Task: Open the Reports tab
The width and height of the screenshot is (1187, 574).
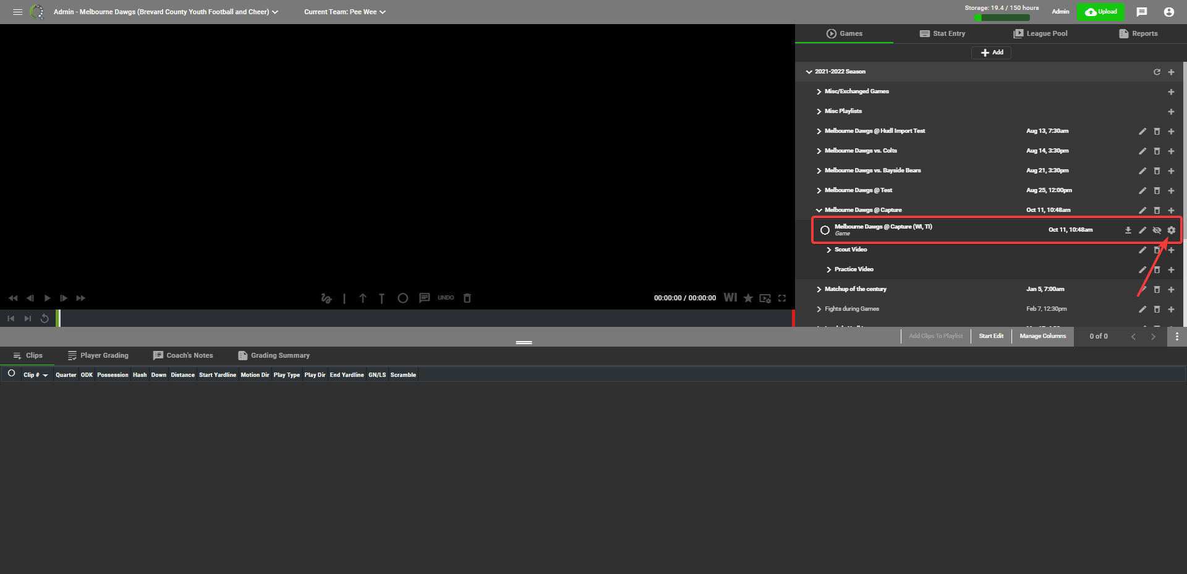Action: pyautogui.click(x=1138, y=33)
